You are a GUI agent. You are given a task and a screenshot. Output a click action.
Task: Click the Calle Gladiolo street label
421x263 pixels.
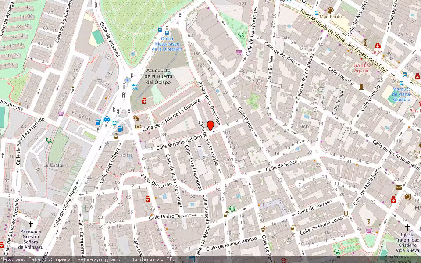(371, 98)
